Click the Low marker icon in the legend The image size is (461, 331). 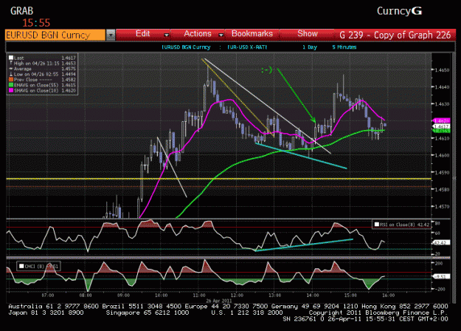[x=11, y=74]
